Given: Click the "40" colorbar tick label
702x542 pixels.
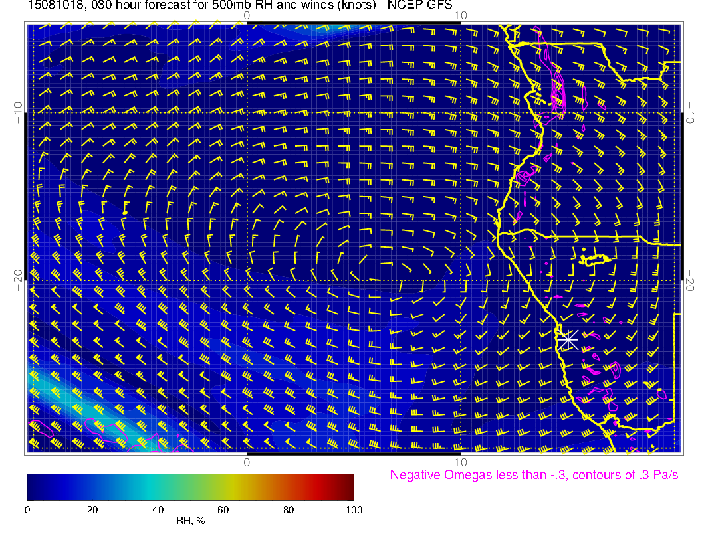Looking at the screenshot, I should coord(158,510).
